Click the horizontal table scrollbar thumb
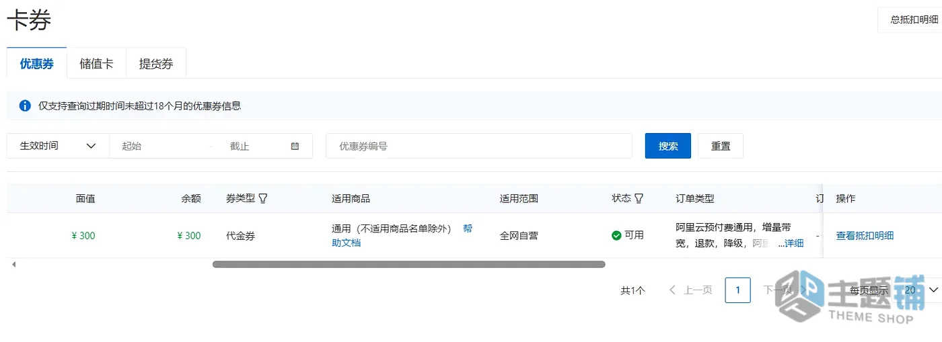The width and height of the screenshot is (942, 342). (409, 264)
